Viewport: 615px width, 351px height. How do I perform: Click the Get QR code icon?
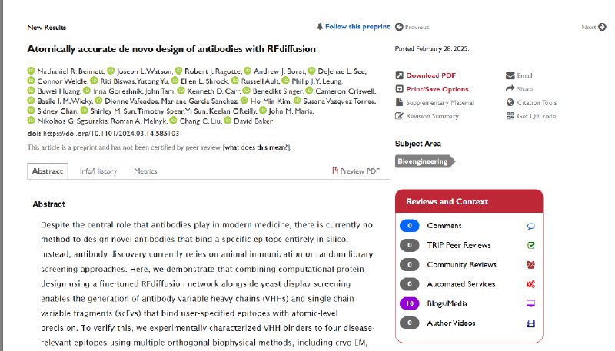click(x=510, y=116)
